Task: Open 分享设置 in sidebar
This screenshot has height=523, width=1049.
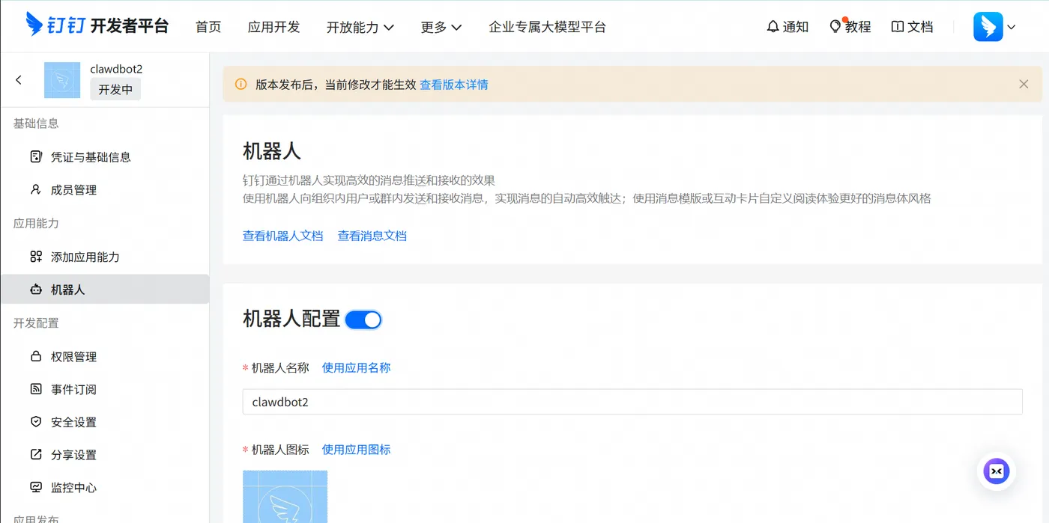Action: point(105,454)
